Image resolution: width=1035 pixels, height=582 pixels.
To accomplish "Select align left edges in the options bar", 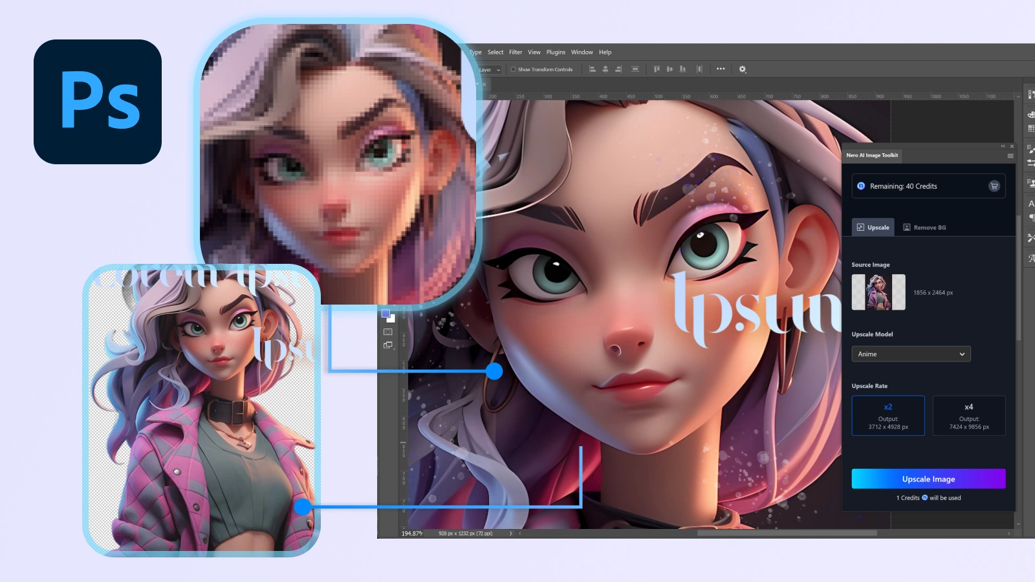I will 592,69.
